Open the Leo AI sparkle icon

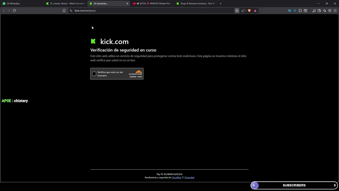pyautogui.click(x=324, y=11)
